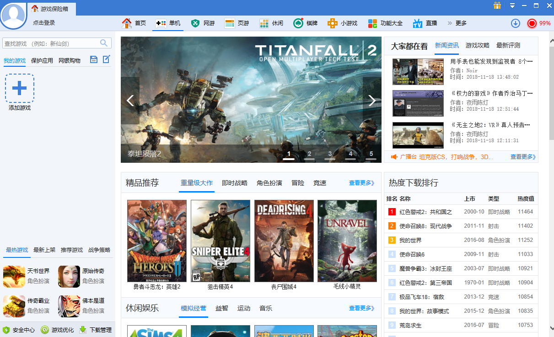
Task: Open 安全中心 in the bottom bar
Action: coord(19,330)
